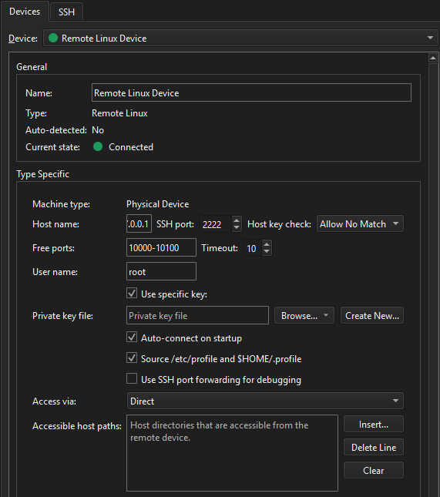Image resolution: width=440 pixels, height=497 pixels.
Task: Click the Connected state green indicator
Action: click(98, 146)
